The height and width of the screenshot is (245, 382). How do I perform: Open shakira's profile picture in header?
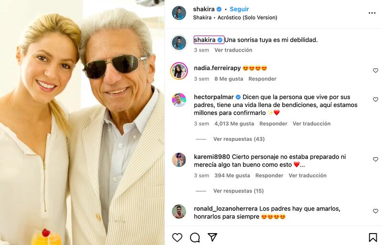(x=179, y=13)
